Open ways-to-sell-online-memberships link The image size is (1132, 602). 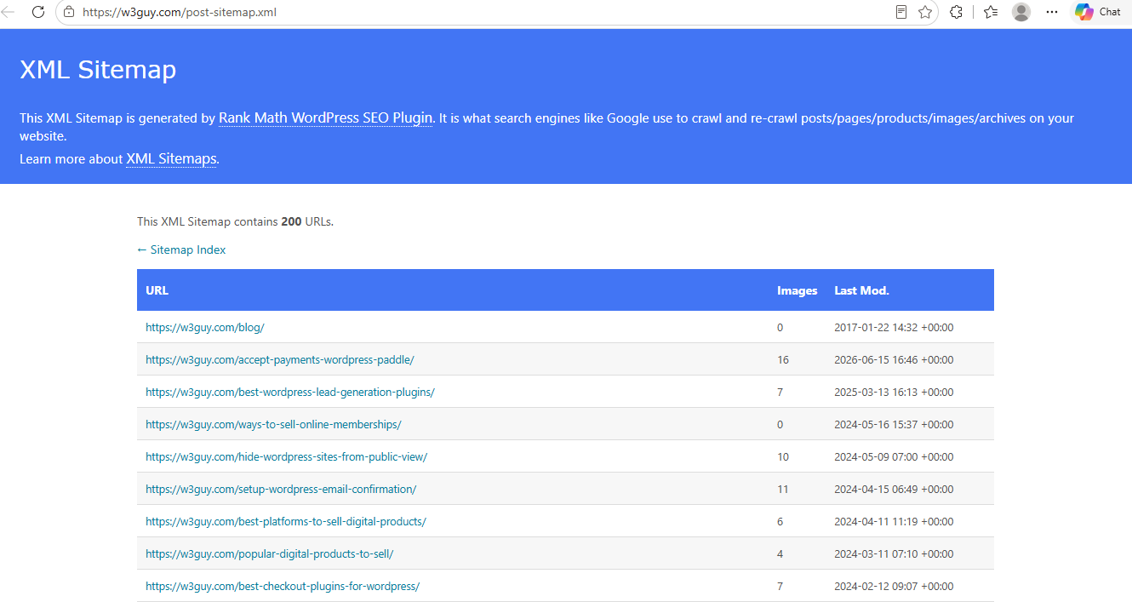click(273, 424)
